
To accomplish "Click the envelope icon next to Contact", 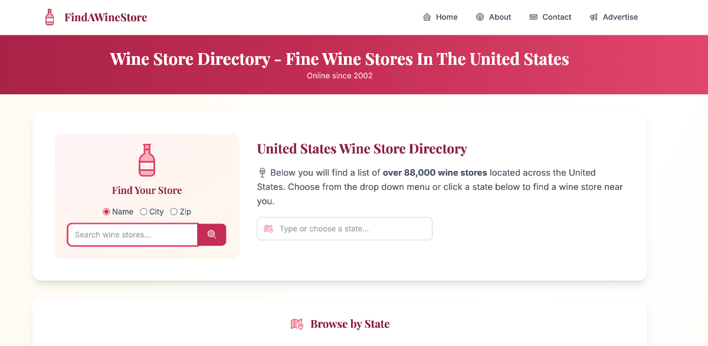I will [533, 17].
